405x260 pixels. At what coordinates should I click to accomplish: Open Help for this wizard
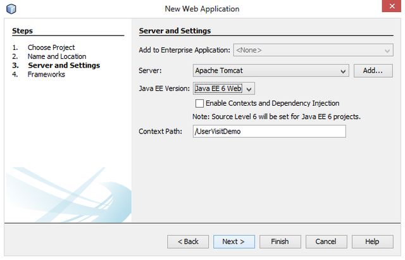(x=372, y=242)
